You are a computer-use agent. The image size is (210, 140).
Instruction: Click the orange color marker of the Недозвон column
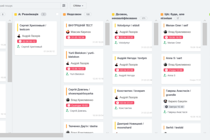pyautogui.click(x=64, y=14)
